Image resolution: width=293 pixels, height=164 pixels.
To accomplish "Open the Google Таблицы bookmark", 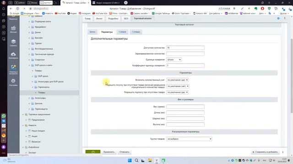I will point(161,13).
